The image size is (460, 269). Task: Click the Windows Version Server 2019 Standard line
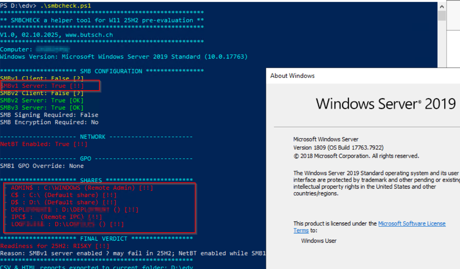[x=124, y=57]
